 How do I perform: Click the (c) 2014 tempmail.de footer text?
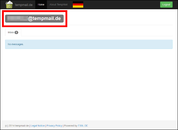(17, 126)
